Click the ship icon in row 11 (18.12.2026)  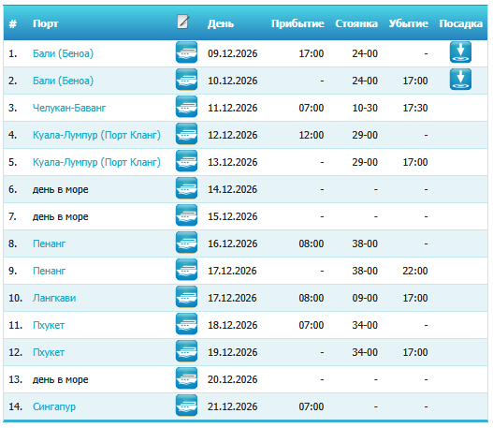coord(186,324)
